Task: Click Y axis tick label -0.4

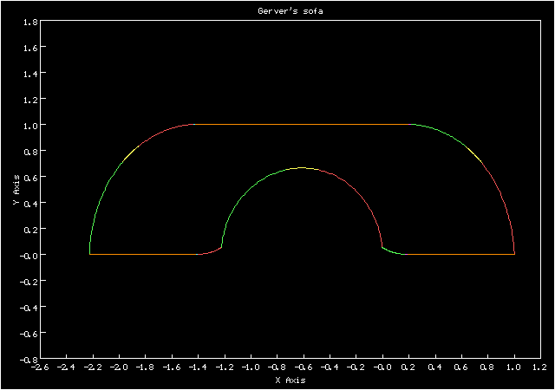Action: [x=29, y=308]
